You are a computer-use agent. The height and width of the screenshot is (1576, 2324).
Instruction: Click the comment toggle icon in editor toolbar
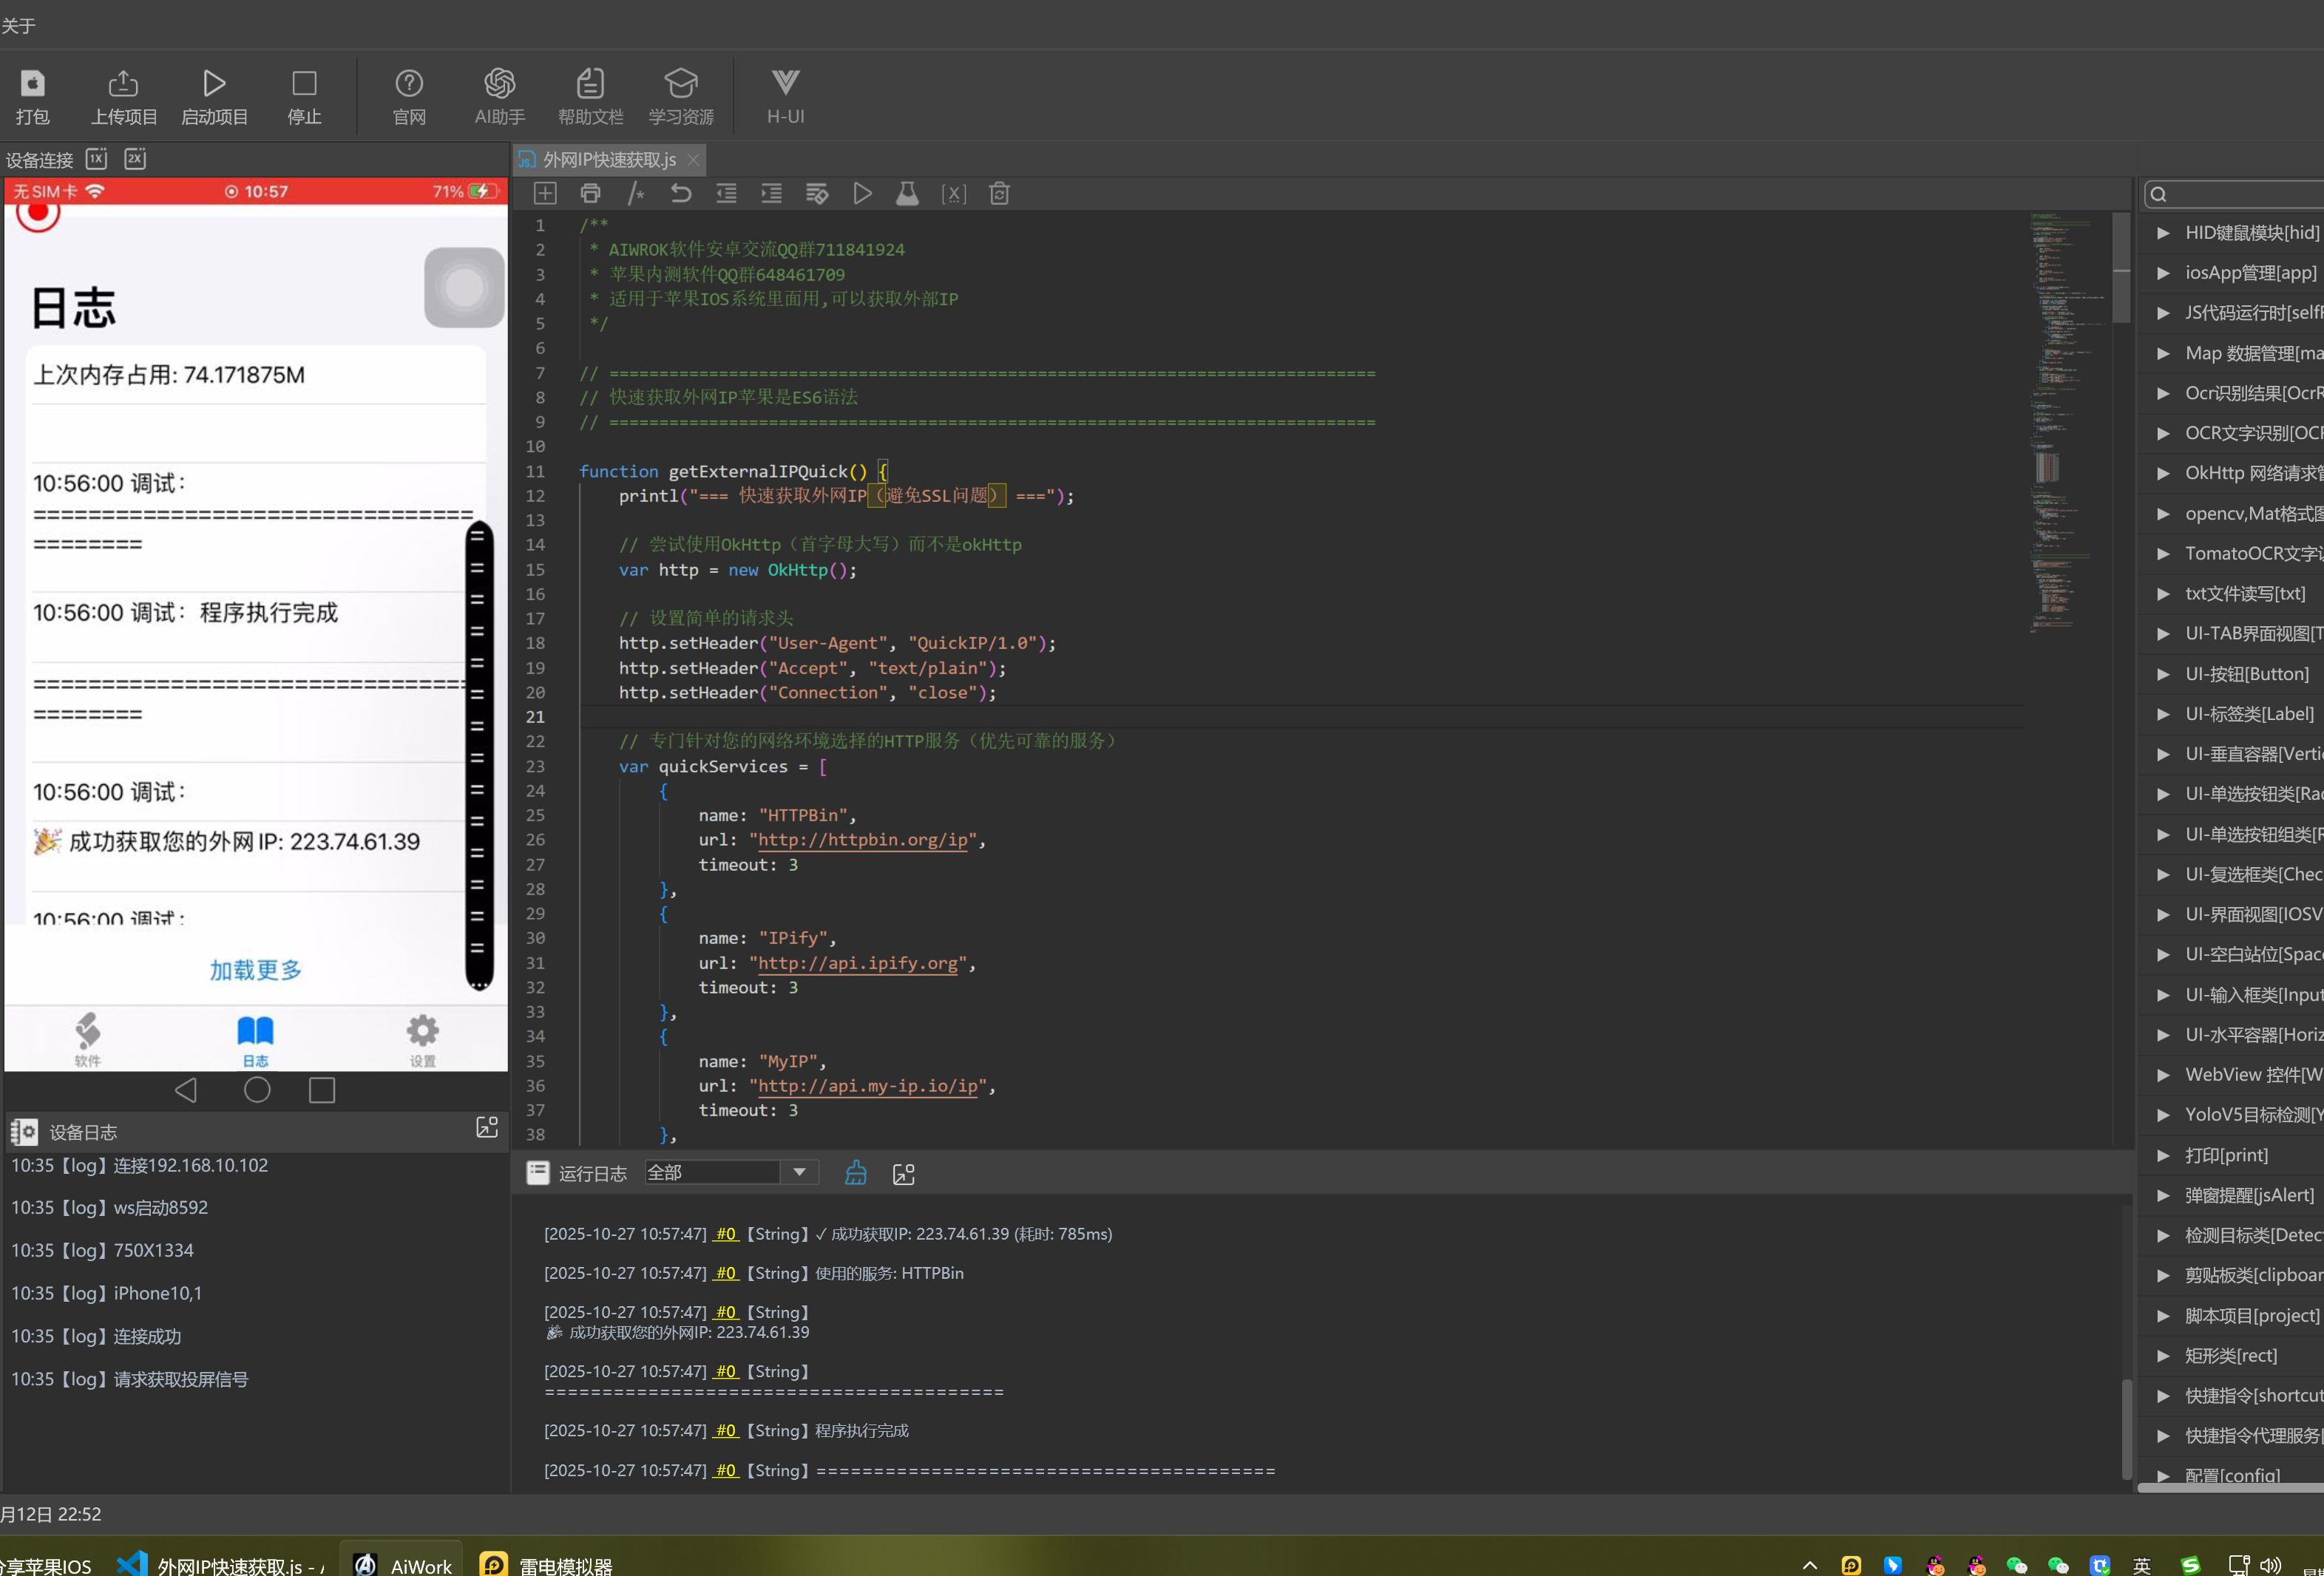point(635,194)
